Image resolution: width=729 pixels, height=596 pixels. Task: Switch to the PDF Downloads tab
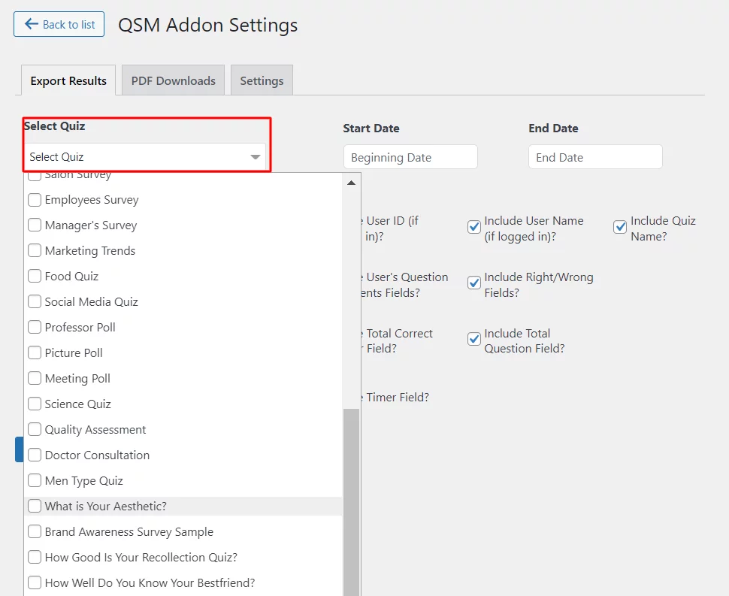(173, 80)
